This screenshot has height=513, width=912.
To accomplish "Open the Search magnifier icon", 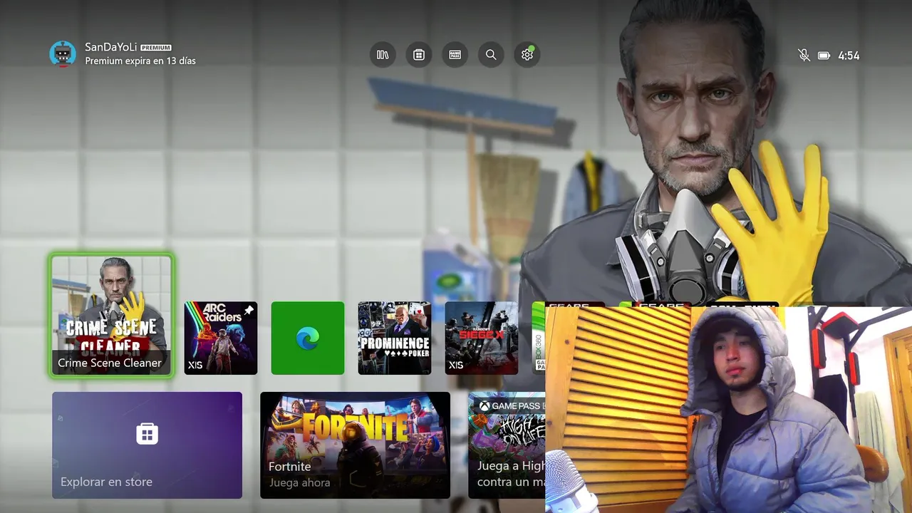I will click(x=491, y=55).
